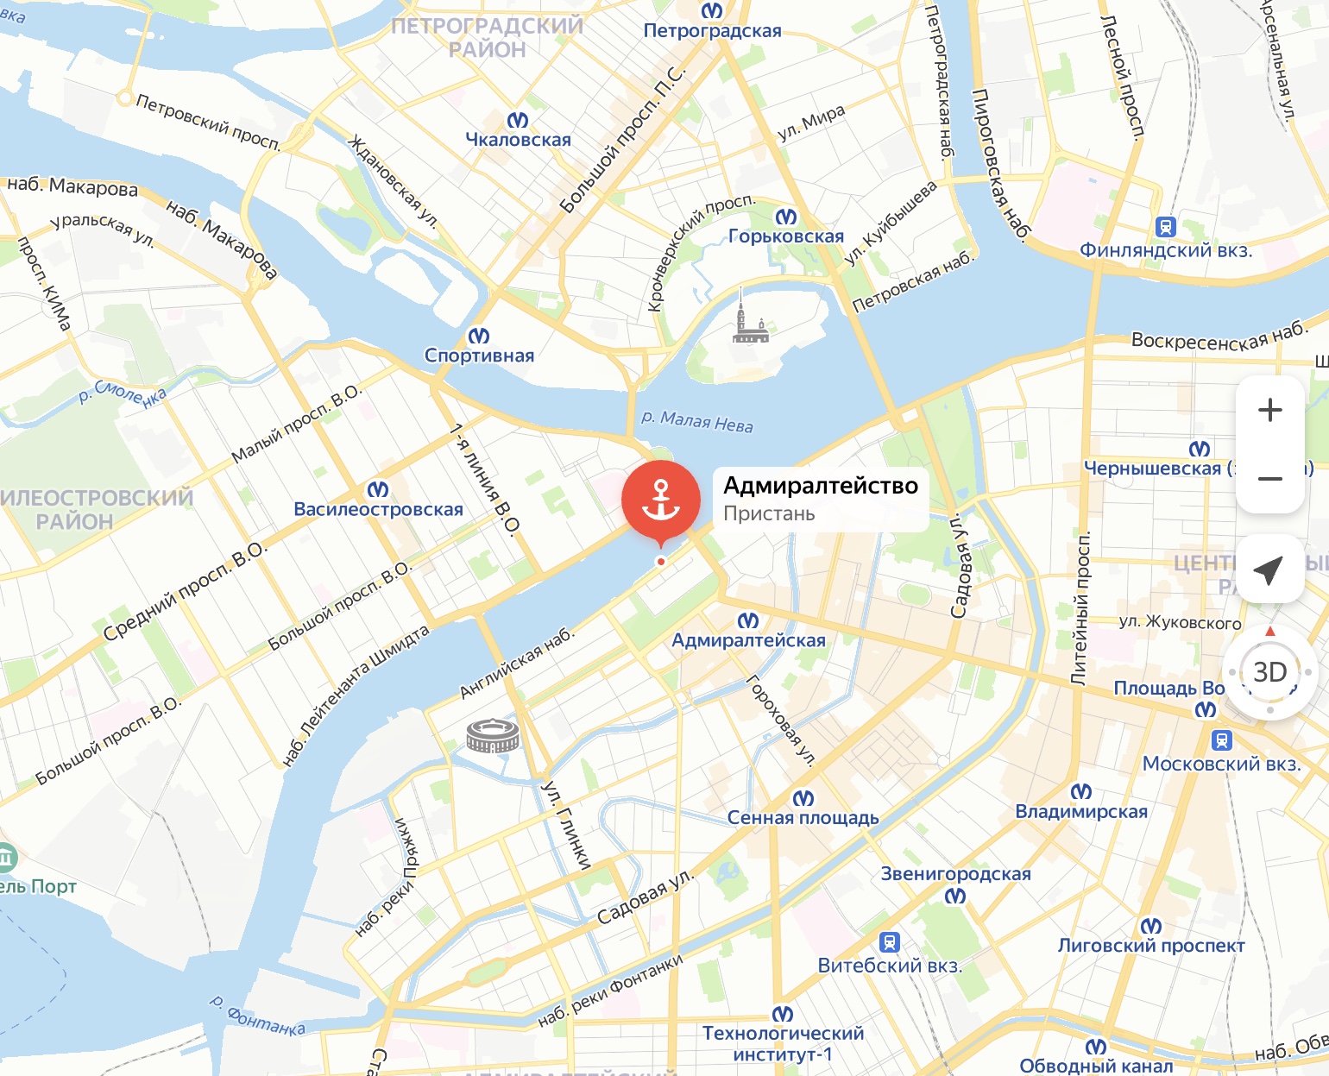Select the stadium landmark icon near ул. Глинки
This screenshot has height=1076, width=1329.
point(493,735)
